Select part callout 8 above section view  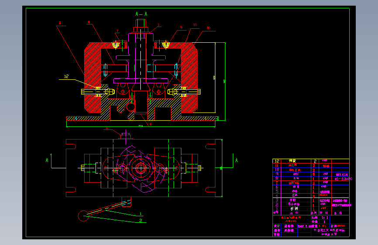coord(60,23)
